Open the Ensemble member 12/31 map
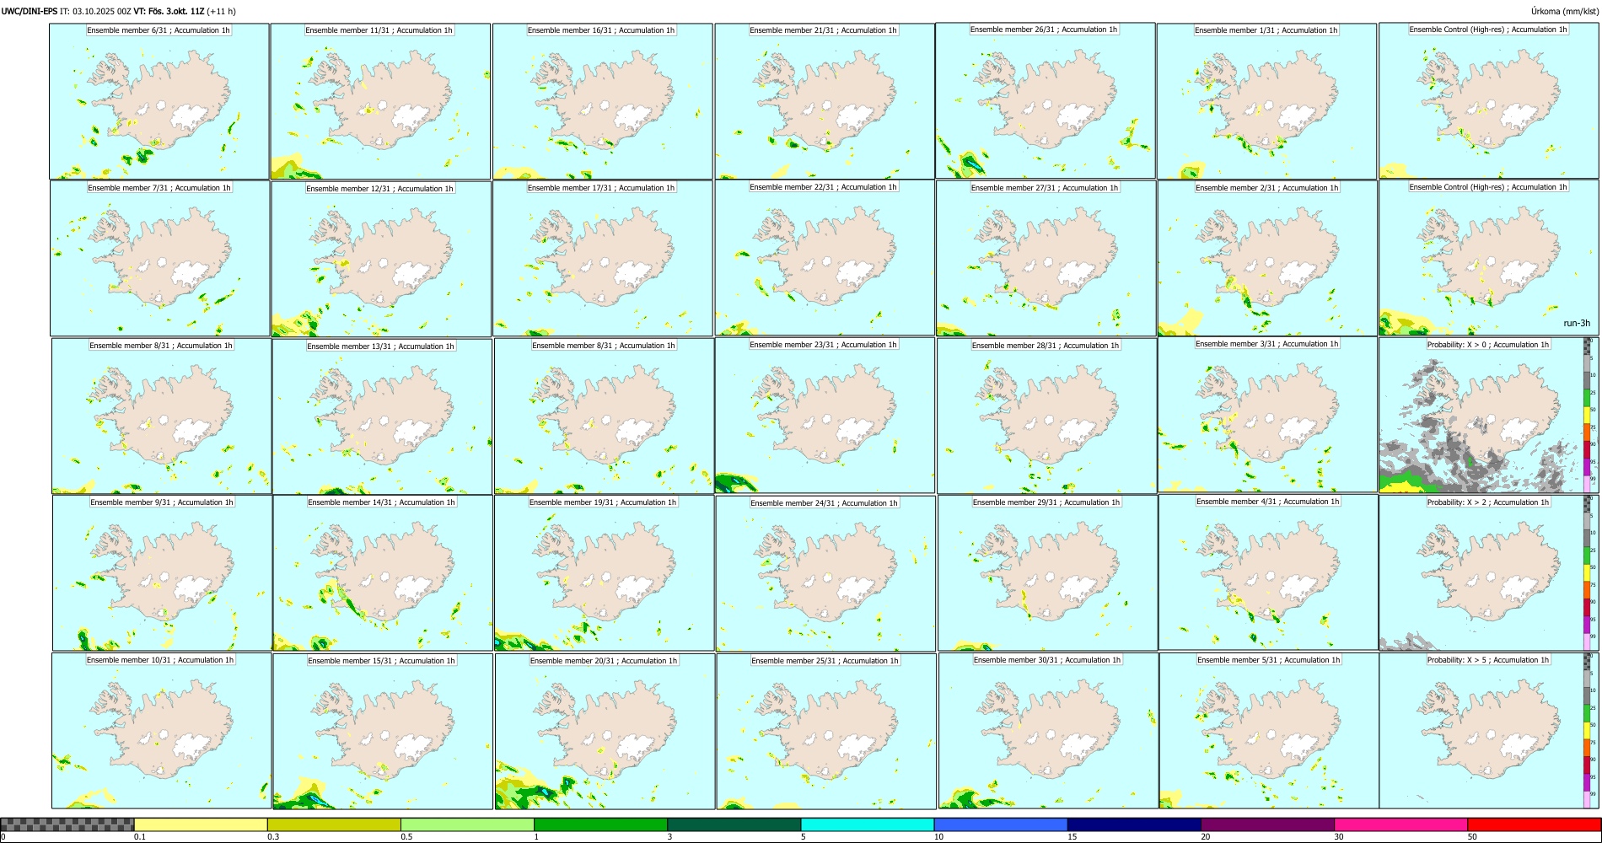 coord(381,259)
